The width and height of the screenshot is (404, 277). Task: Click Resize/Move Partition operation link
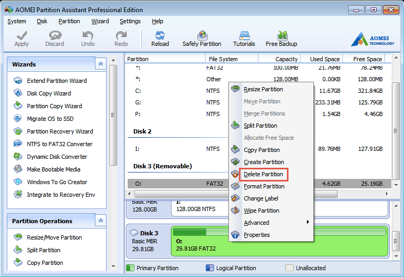coord(54,237)
